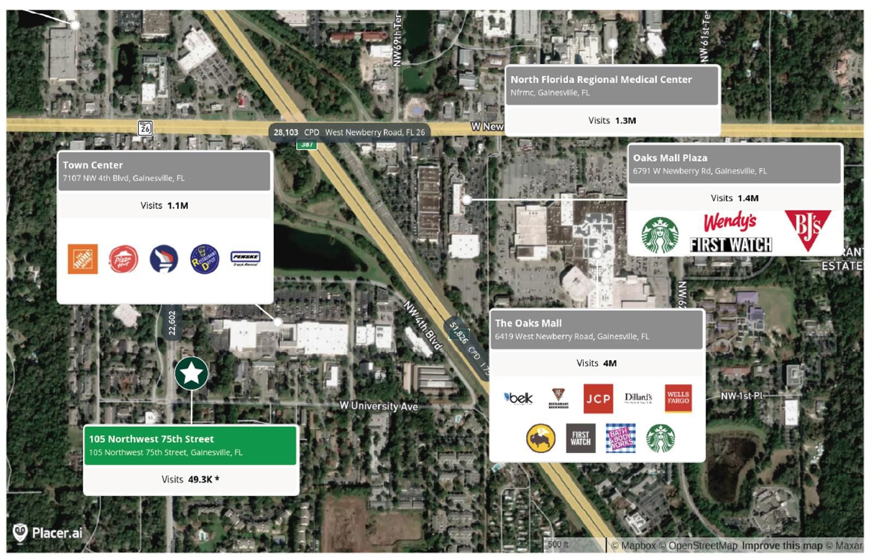This screenshot has width=871, height=560.
Task: Click the Wells Fargo logo
Action: 678,398
